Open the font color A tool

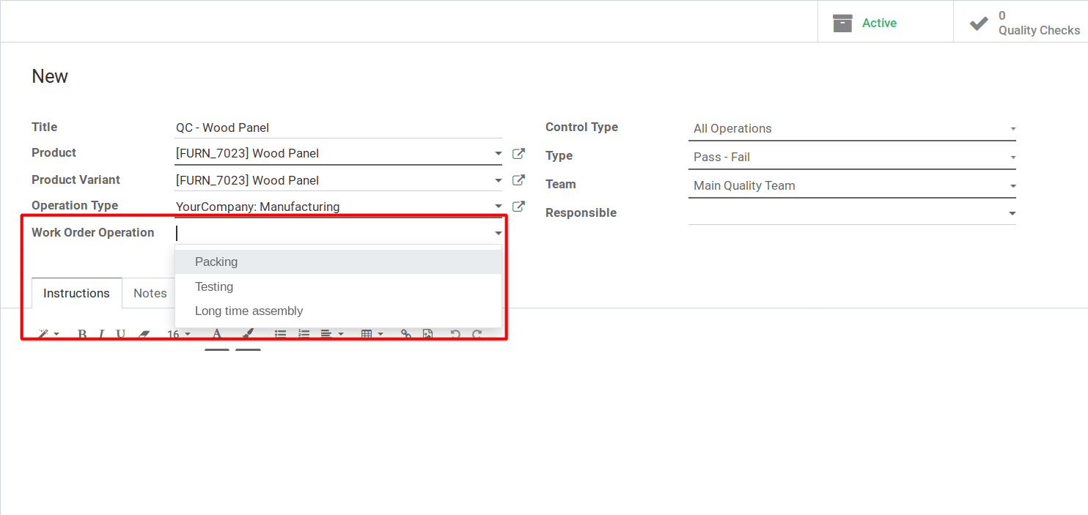[217, 334]
